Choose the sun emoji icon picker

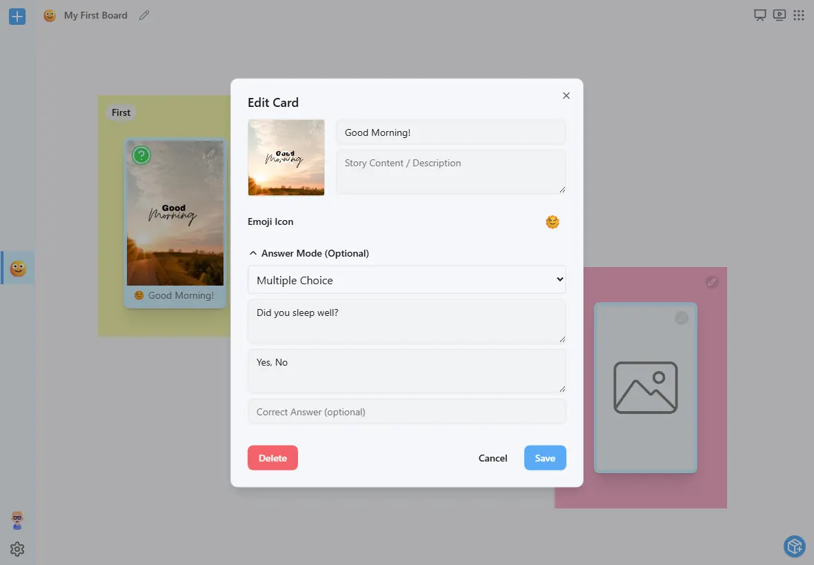pyautogui.click(x=553, y=221)
